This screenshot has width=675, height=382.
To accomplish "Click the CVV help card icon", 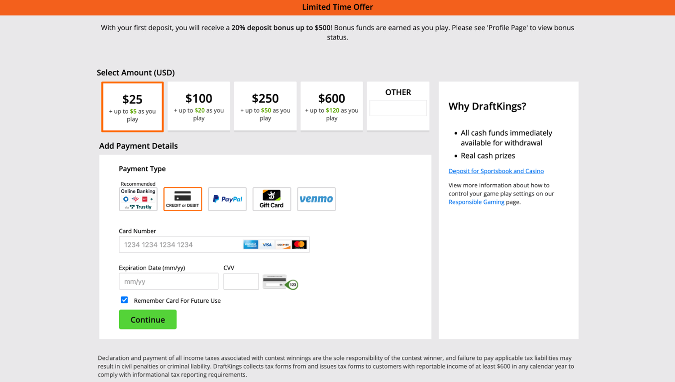I will 280,282.
